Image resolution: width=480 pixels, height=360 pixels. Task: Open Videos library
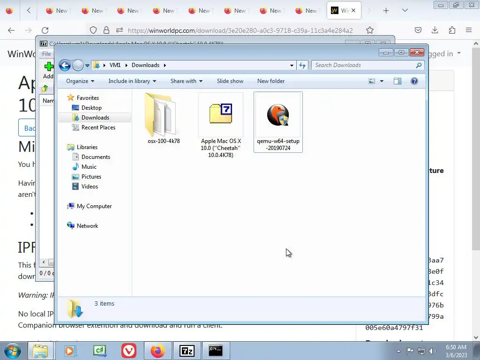[90, 187]
